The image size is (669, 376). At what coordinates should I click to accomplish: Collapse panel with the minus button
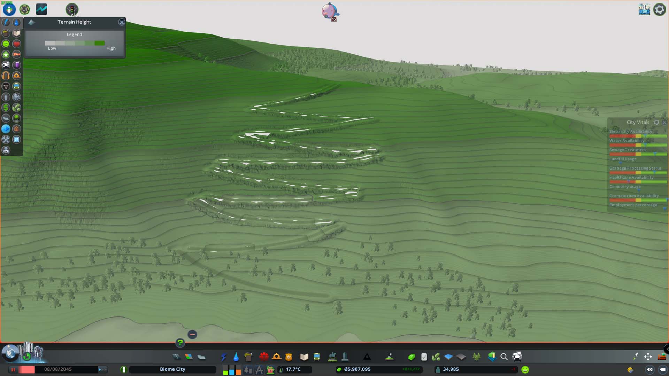[x=192, y=335]
